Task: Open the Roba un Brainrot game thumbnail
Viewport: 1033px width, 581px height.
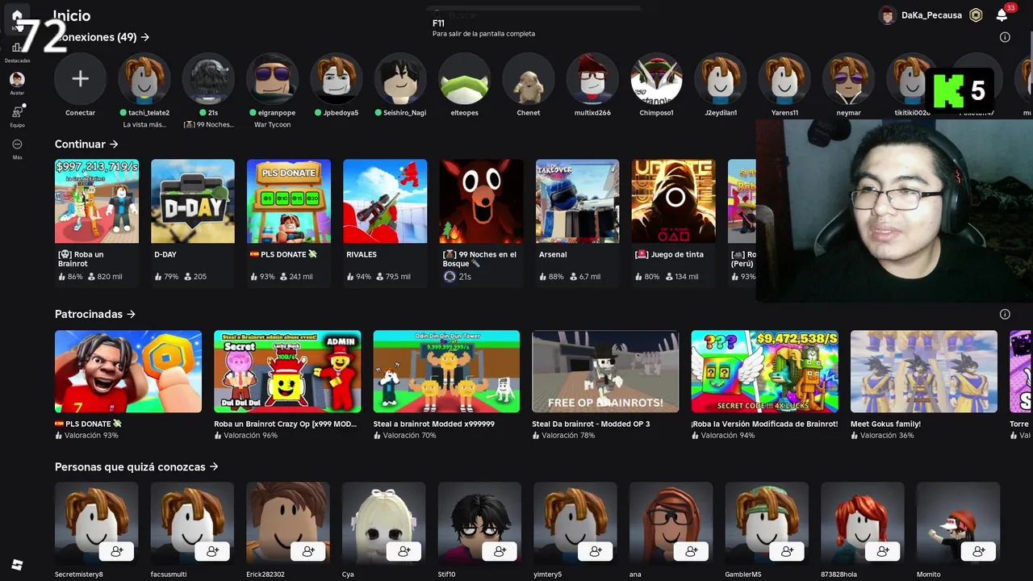Action: [97, 201]
